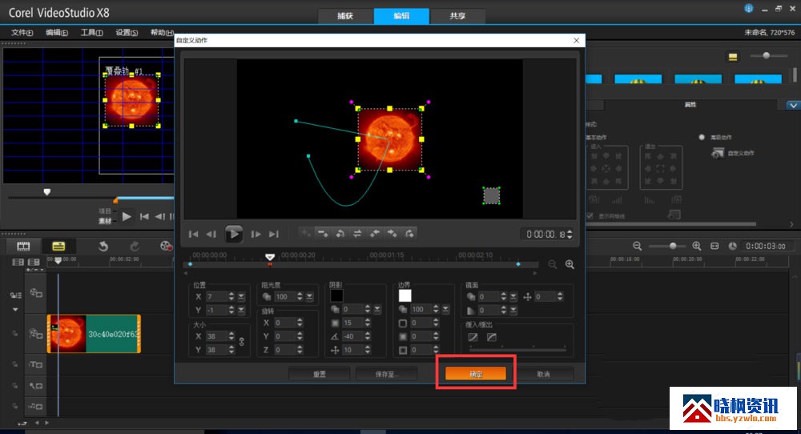Click the black shadow color swatch
This screenshot has width=801, height=434.
336,295
